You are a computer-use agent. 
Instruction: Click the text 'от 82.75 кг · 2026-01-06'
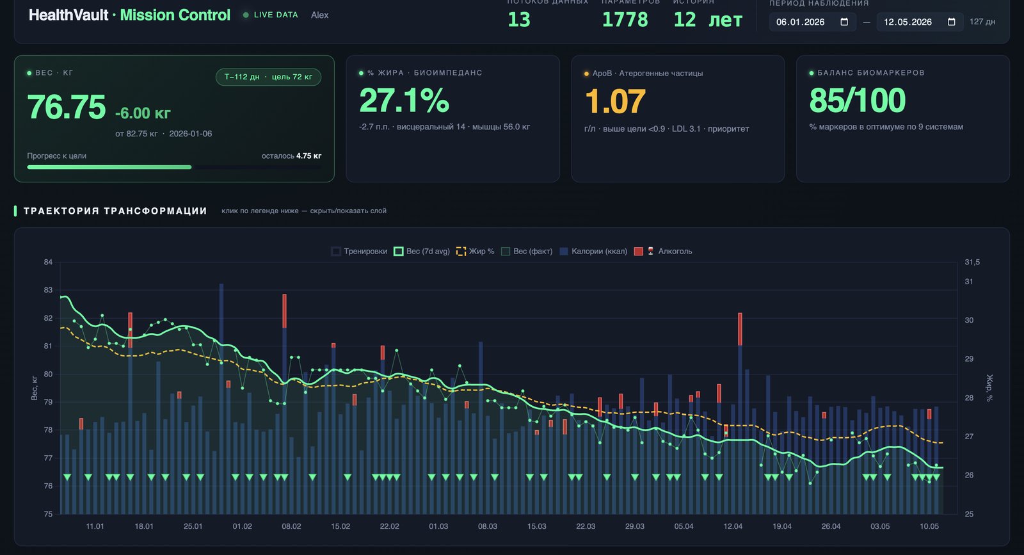click(163, 134)
